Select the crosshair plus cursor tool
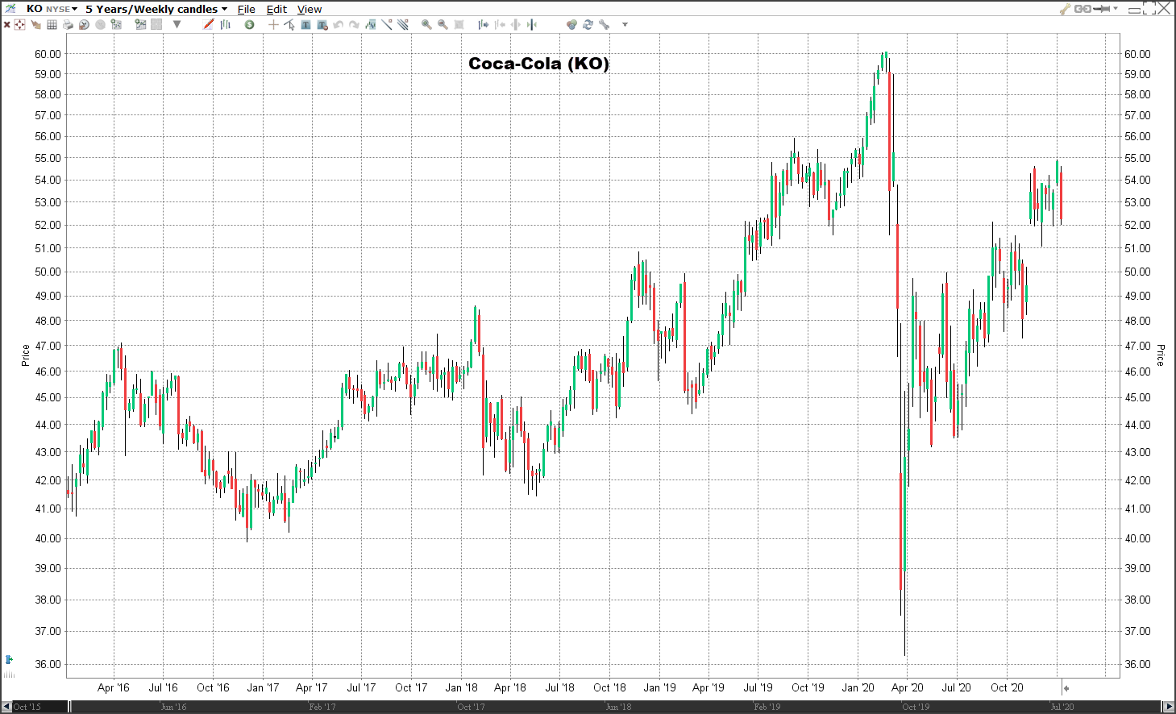 pos(273,24)
